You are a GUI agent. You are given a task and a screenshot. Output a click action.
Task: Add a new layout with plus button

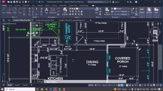(32, 85)
